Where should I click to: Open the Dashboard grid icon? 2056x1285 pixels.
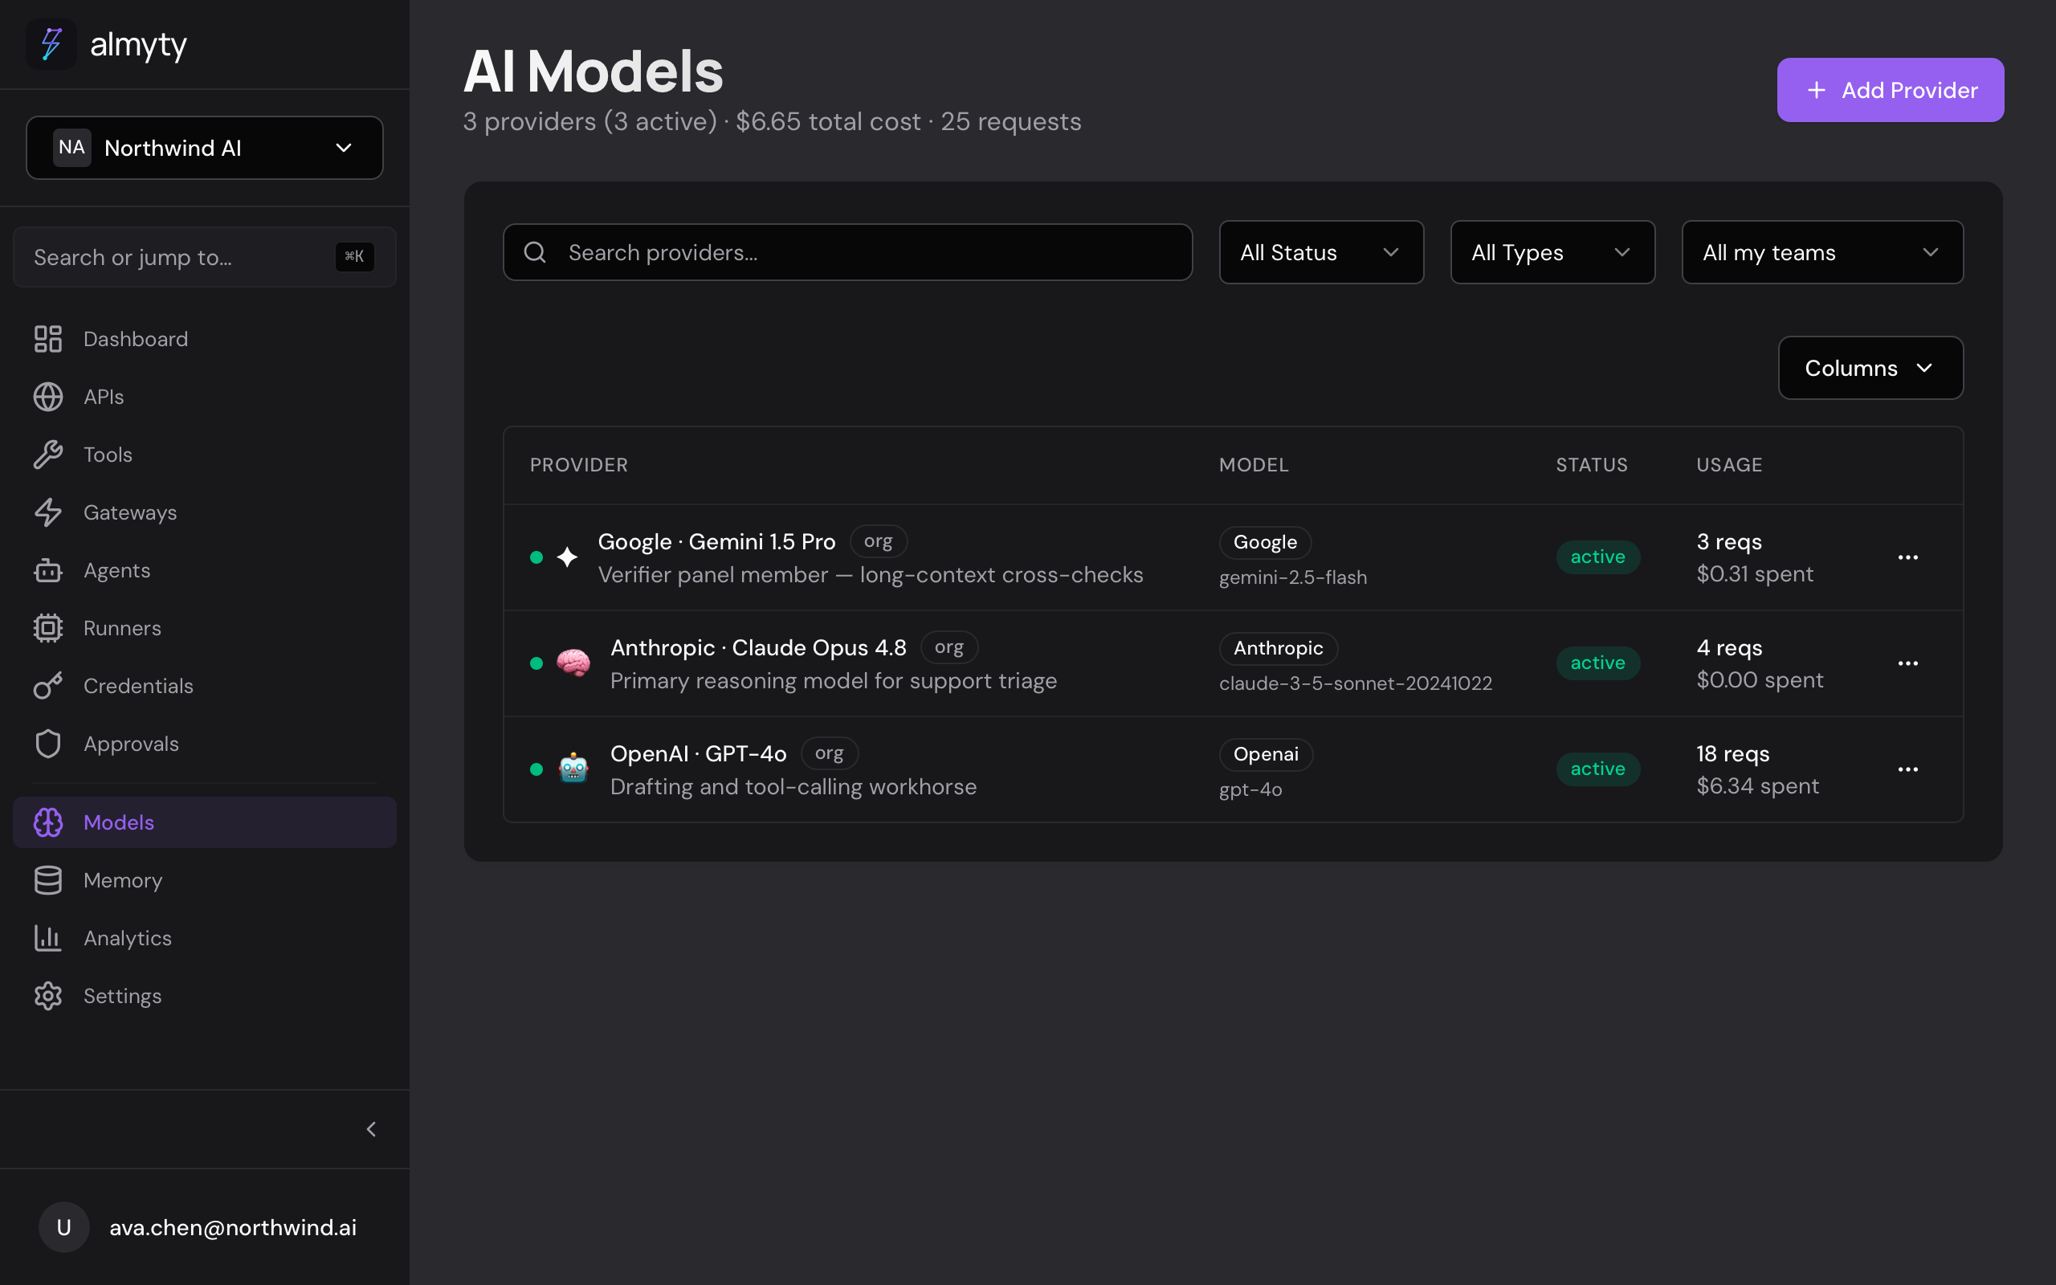tap(48, 339)
